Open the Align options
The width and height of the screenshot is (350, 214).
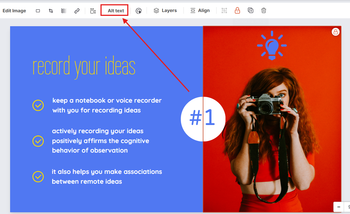click(x=200, y=11)
